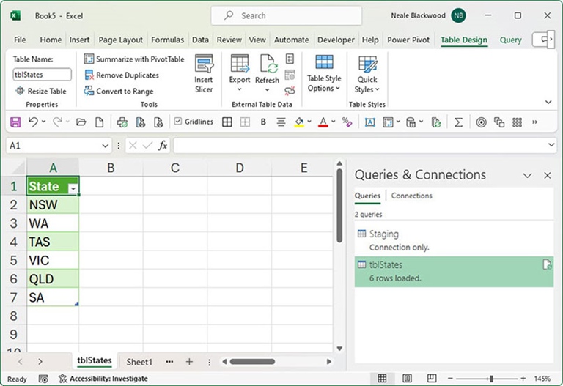
Task: Click the Staging query table icon
Action: click(361, 234)
